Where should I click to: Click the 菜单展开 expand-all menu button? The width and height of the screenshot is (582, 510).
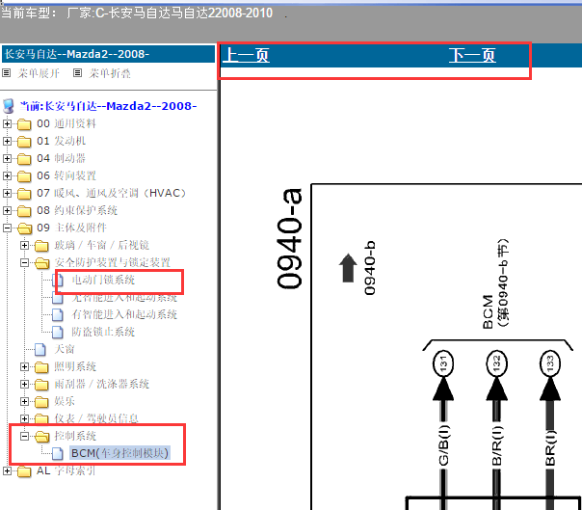39,73
